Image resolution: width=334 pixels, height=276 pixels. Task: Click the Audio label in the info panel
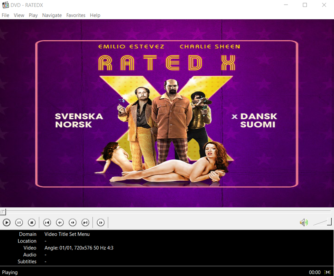click(x=30, y=255)
